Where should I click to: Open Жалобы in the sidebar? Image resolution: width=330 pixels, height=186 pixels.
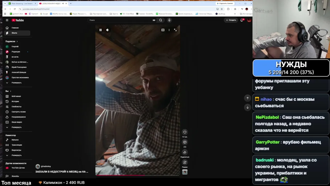tap(17, 176)
